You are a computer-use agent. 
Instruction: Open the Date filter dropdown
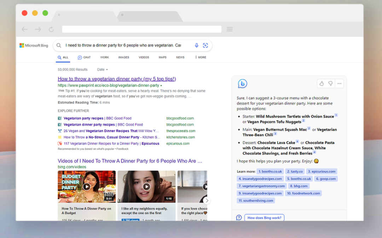pyautogui.click(x=102, y=69)
